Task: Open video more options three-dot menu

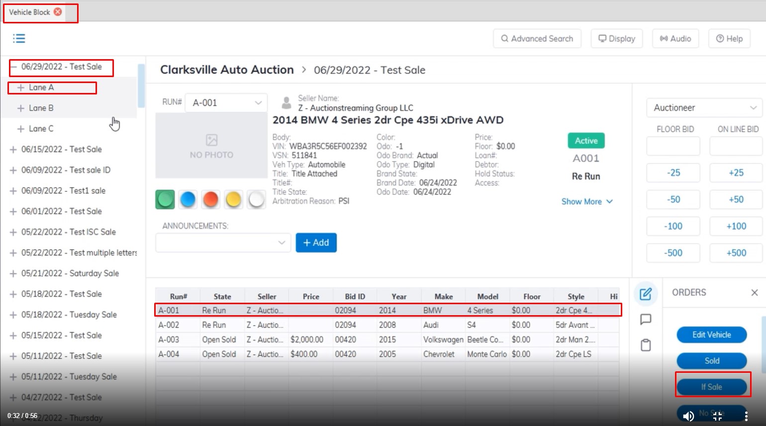Action: (x=746, y=416)
